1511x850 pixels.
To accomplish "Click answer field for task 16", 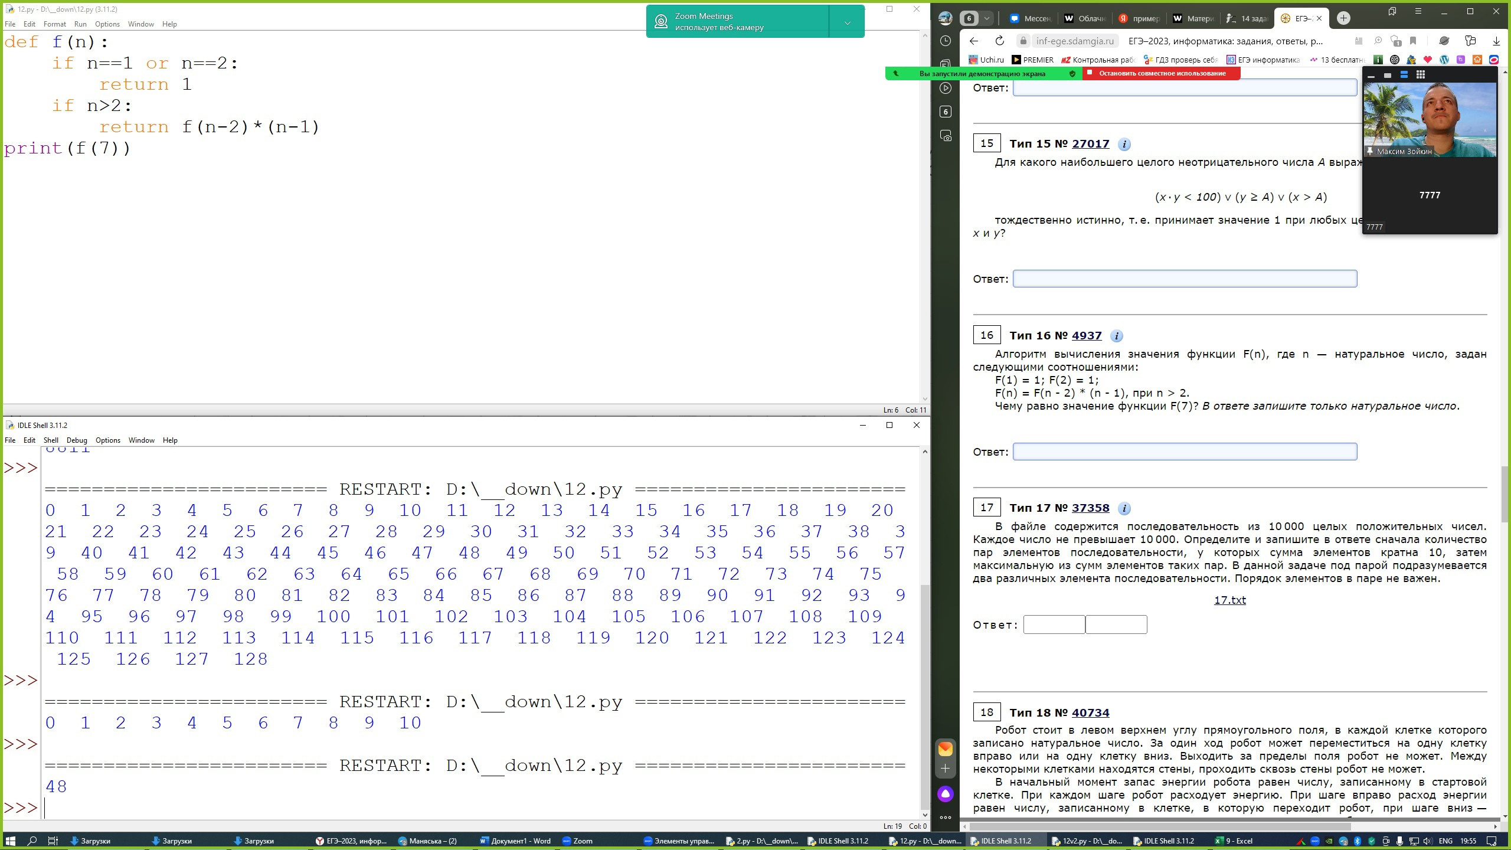I will pyautogui.click(x=1185, y=452).
